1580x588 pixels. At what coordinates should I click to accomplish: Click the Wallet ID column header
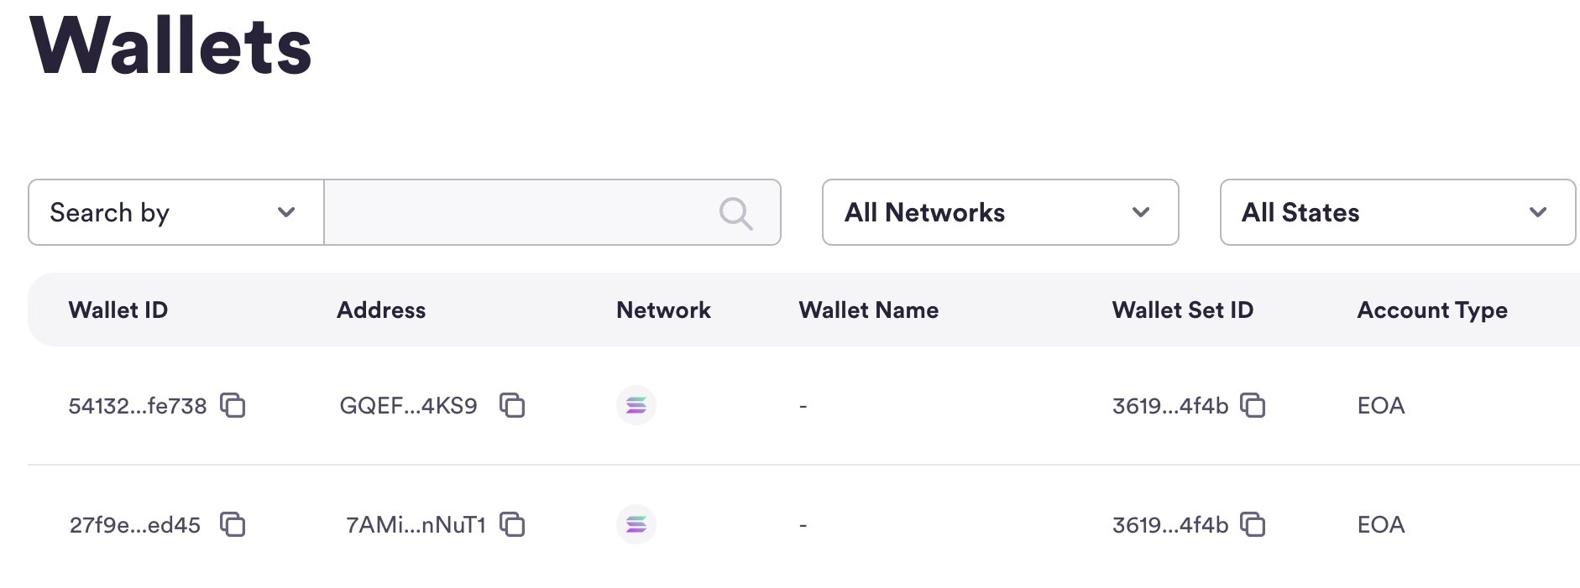(118, 310)
